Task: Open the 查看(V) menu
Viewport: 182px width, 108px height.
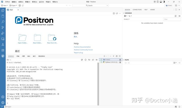Action: click(x=28, y=2)
